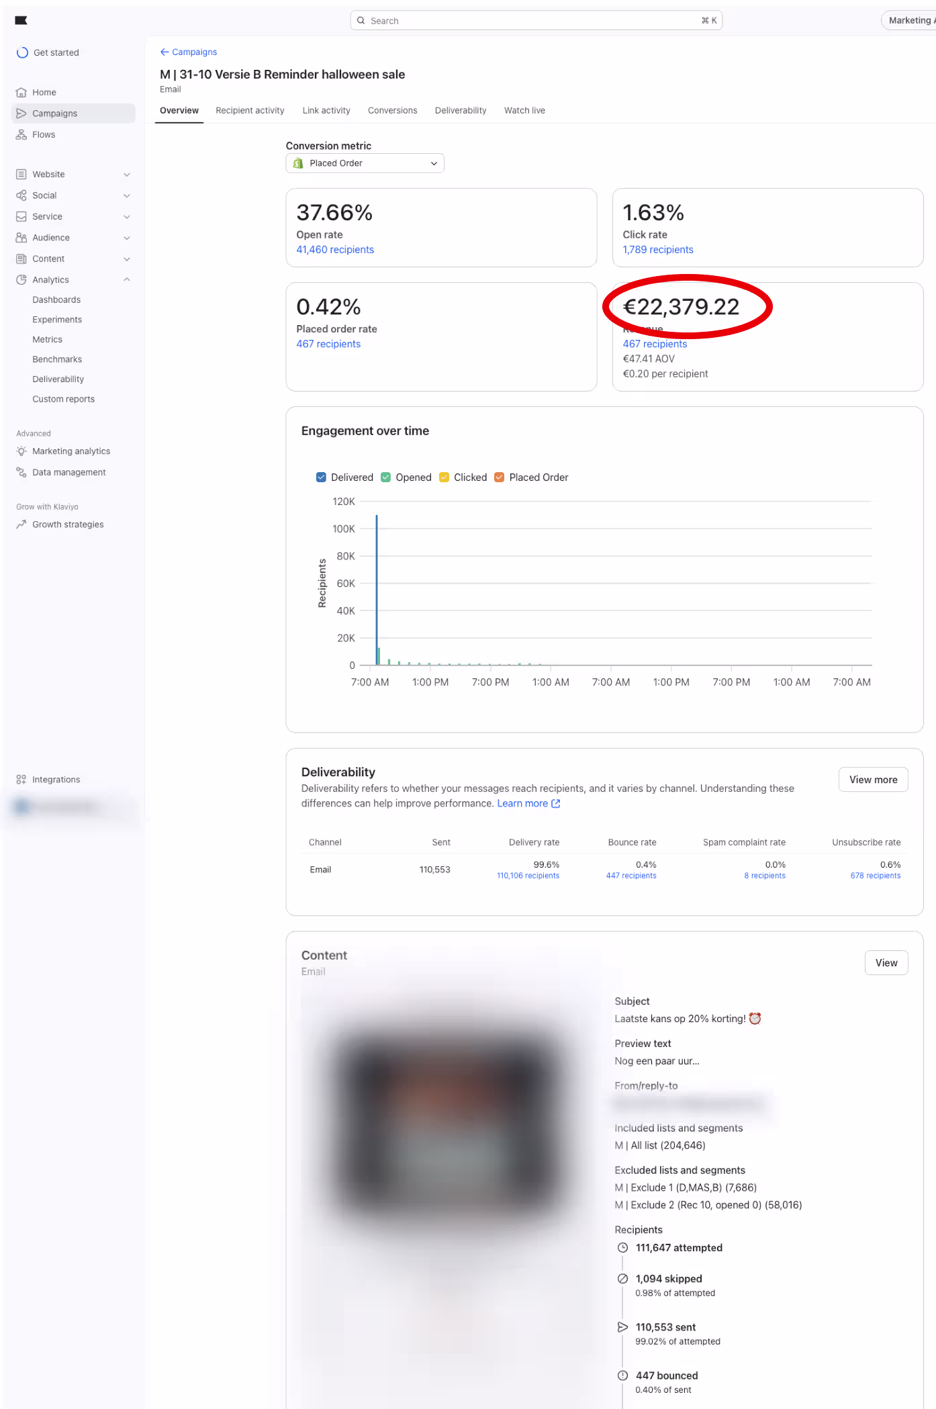936x1409 pixels.
Task: Click the Search input field
Action: point(536,21)
